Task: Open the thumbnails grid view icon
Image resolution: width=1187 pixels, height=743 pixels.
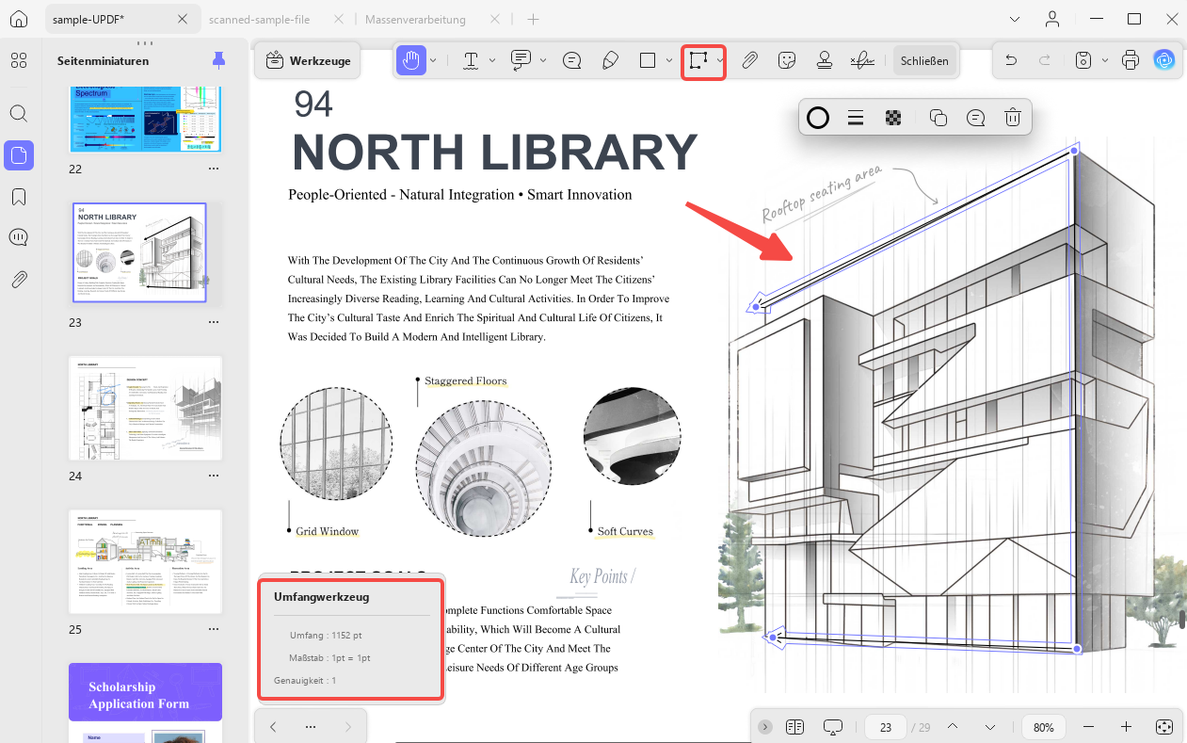Action: point(19,61)
